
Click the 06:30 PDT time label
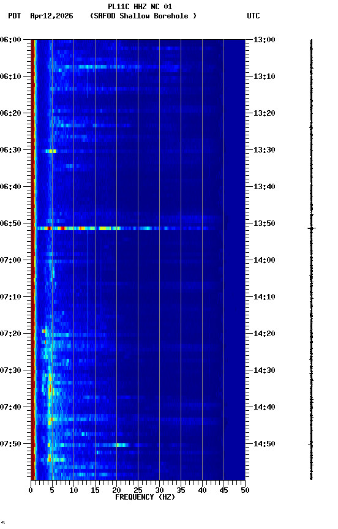point(10,150)
